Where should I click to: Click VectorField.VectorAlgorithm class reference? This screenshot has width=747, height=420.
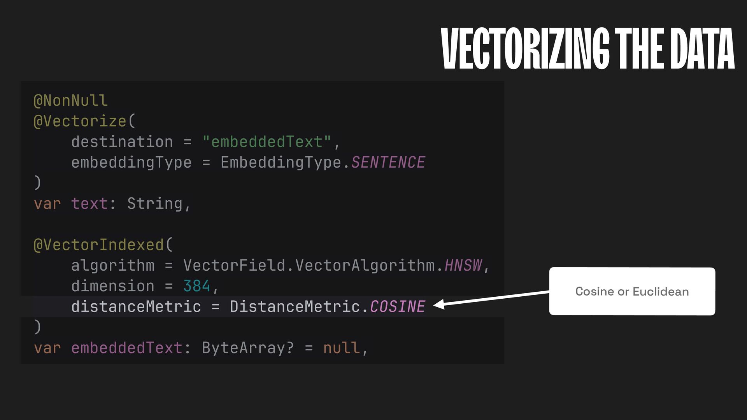tap(309, 266)
